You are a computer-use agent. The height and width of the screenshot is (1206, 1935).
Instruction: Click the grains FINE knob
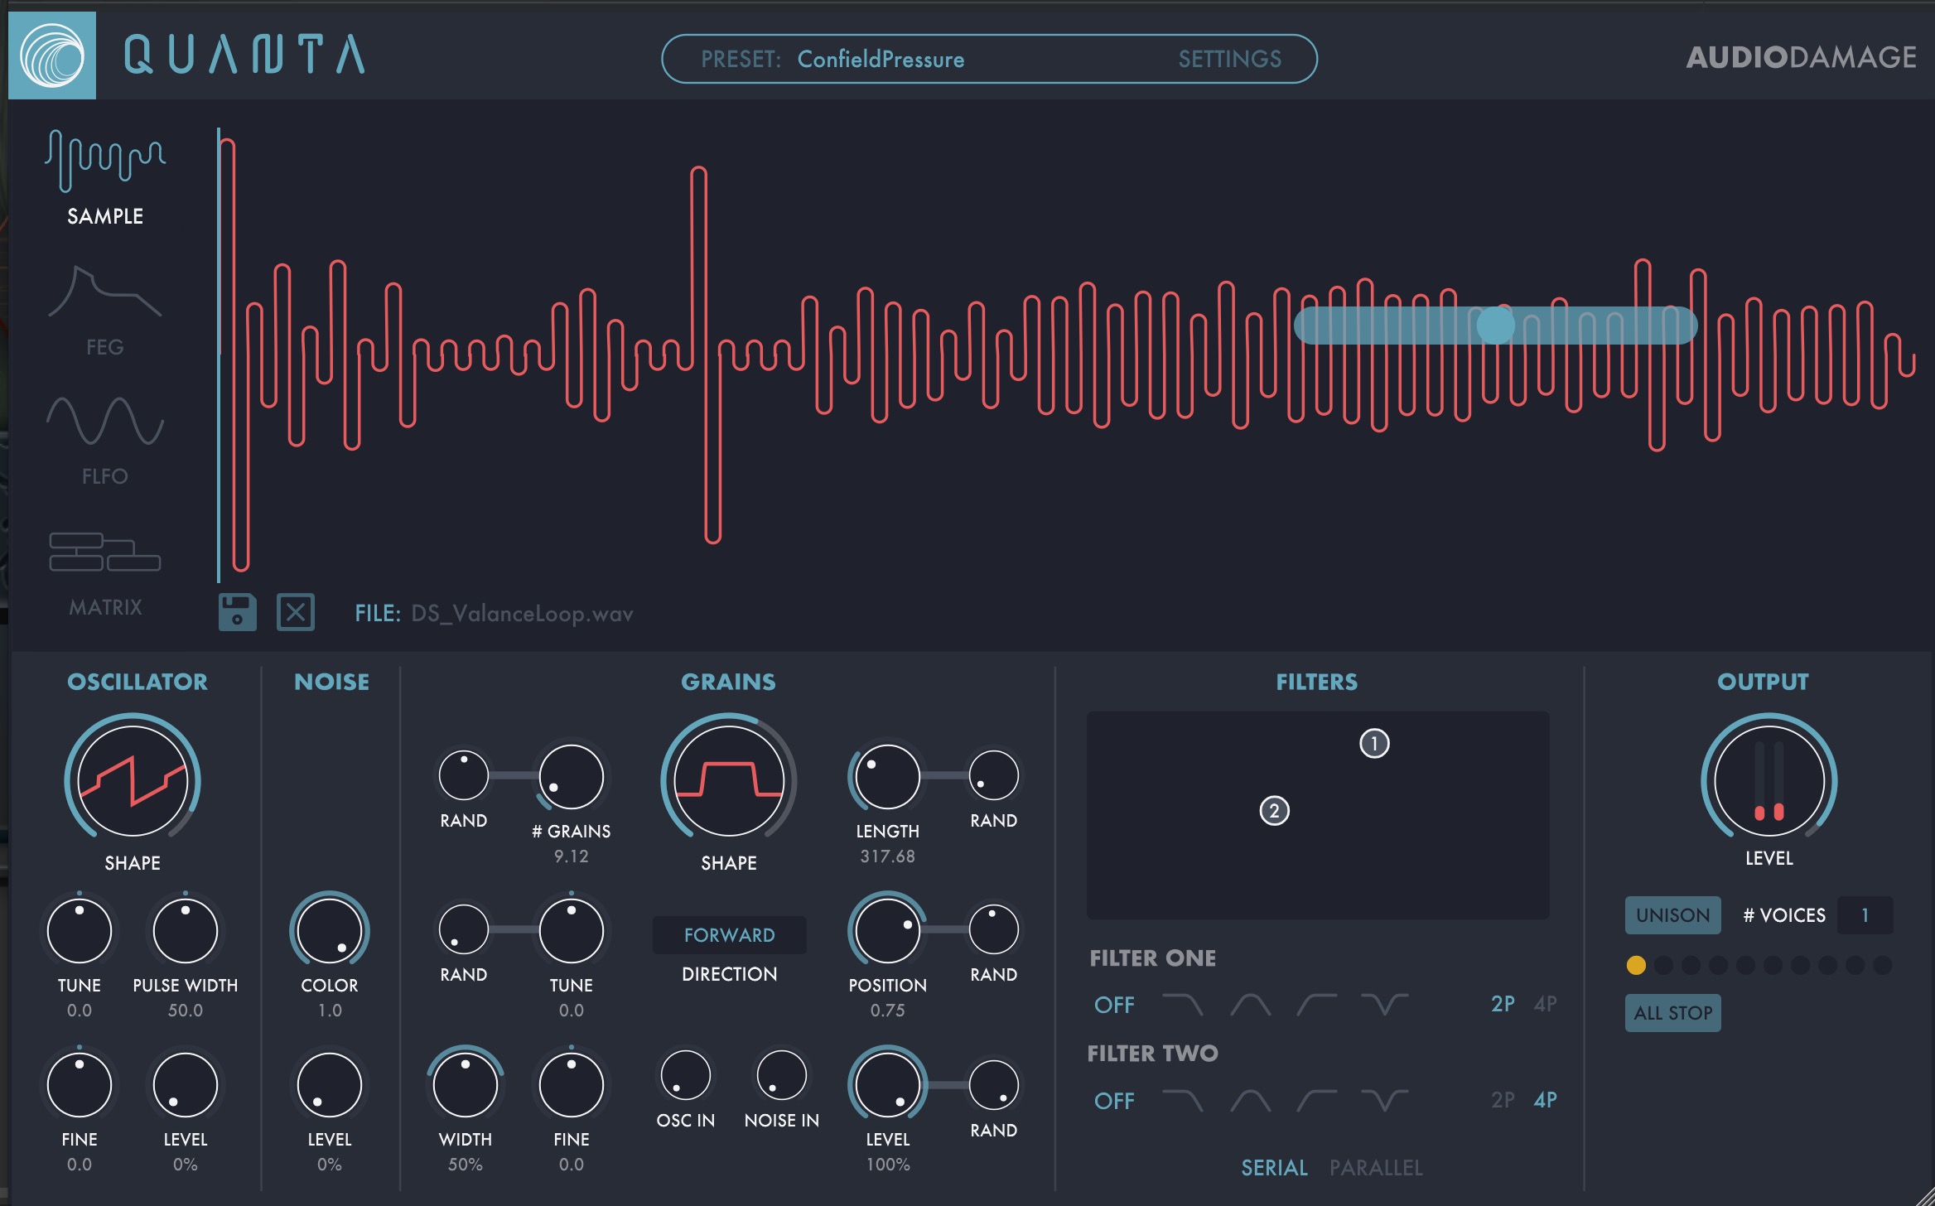(x=572, y=1085)
